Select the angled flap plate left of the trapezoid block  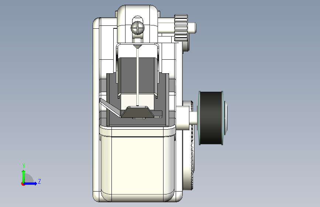pos(110,108)
